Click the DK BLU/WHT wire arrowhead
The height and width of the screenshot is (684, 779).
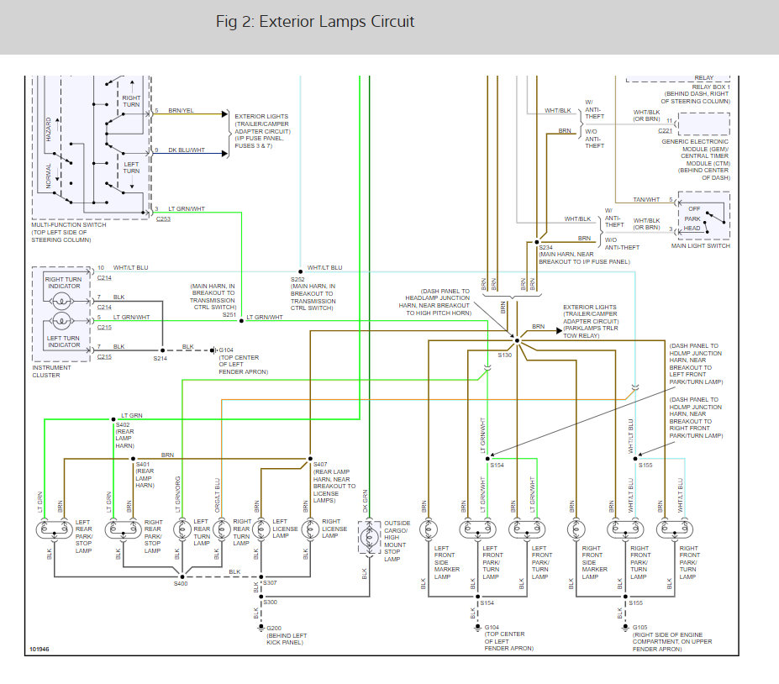click(224, 154)
